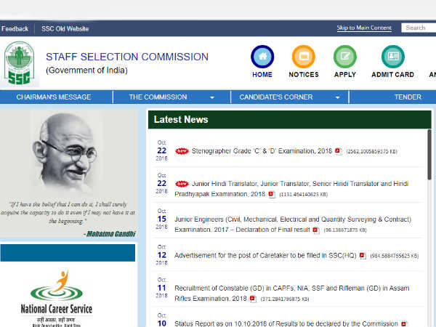Open the Admit Card icon

tap(393, 57)
